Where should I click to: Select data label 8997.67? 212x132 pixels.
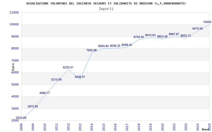[x=174, y=34]
